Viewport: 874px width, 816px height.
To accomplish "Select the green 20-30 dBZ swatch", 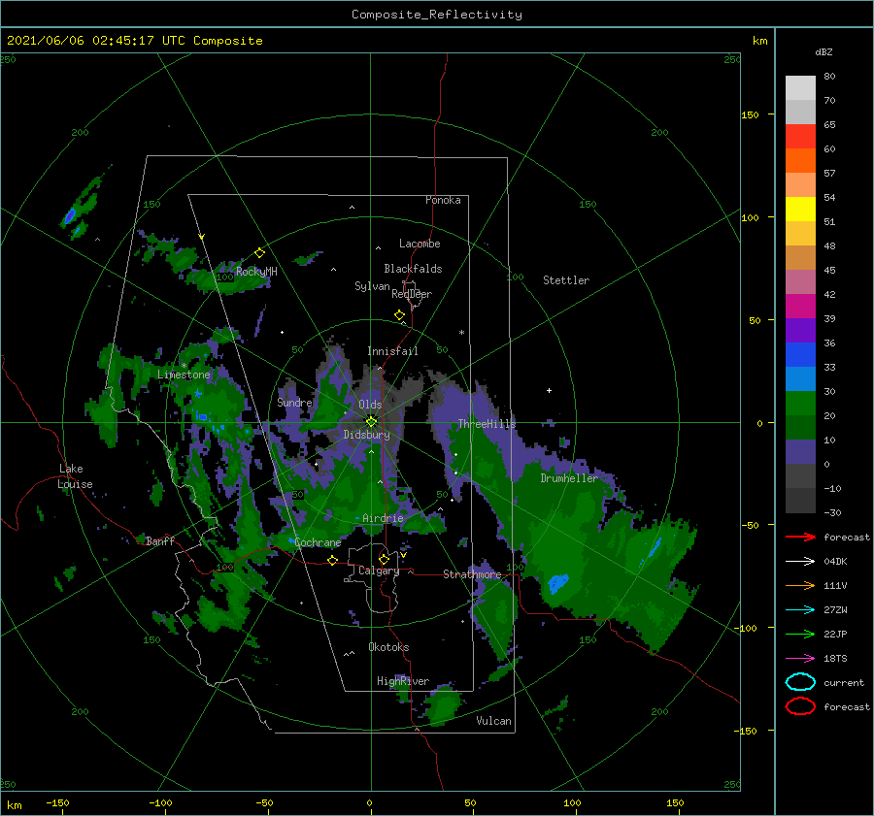I will click(800, 404).
